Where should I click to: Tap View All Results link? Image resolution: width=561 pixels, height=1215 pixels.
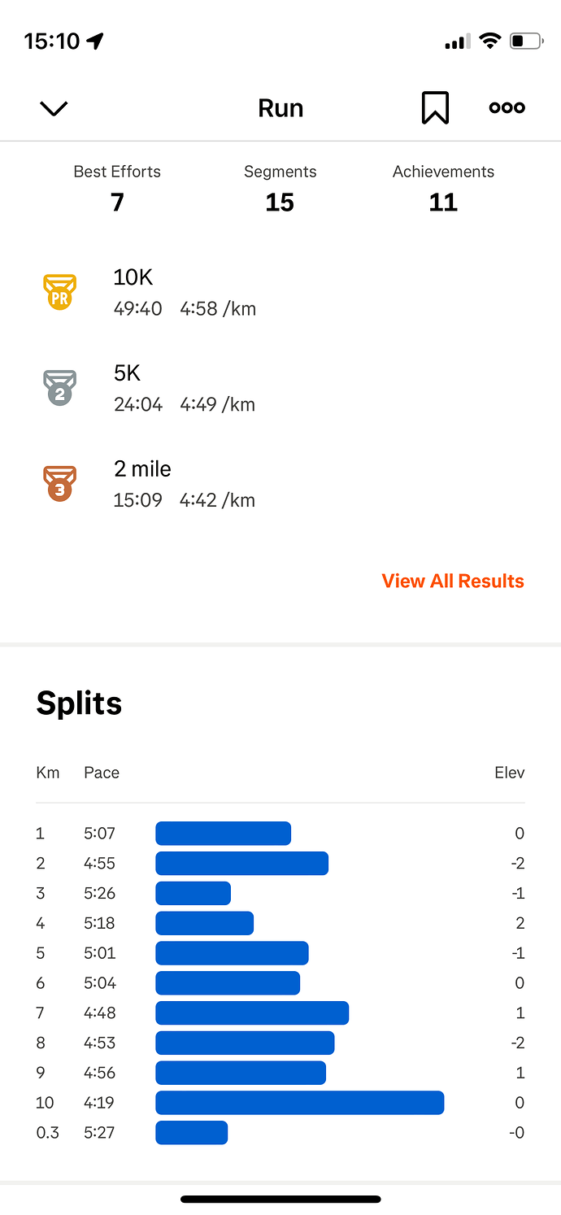[453, 581]
